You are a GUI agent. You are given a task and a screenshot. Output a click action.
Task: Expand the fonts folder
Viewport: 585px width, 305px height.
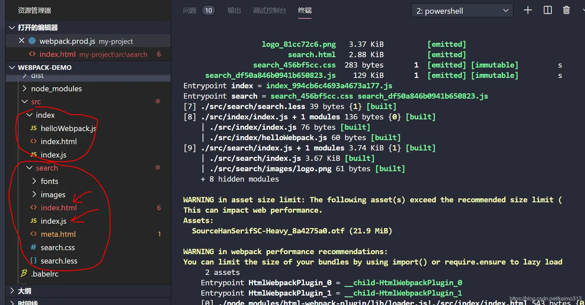pos(49,181)
